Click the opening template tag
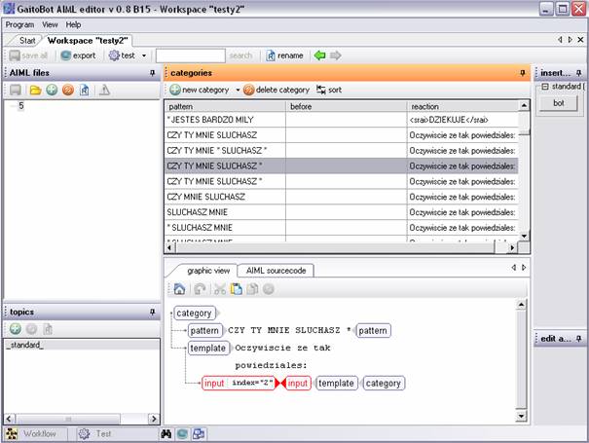 pos(207,348)
